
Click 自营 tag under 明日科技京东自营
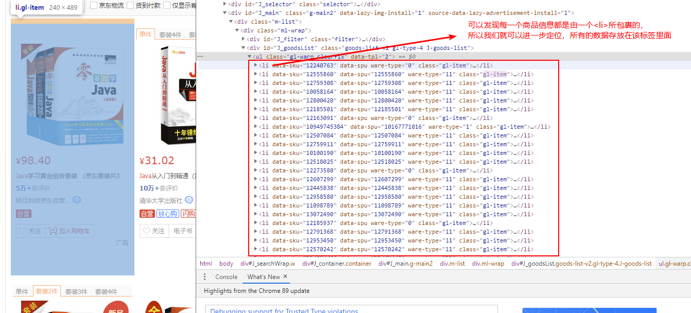(x=24, y=214)
